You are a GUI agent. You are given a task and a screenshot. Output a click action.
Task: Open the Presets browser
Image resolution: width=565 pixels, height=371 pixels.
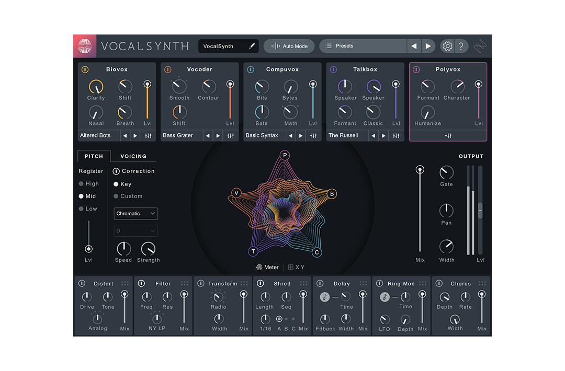click(x=363, y=46)
